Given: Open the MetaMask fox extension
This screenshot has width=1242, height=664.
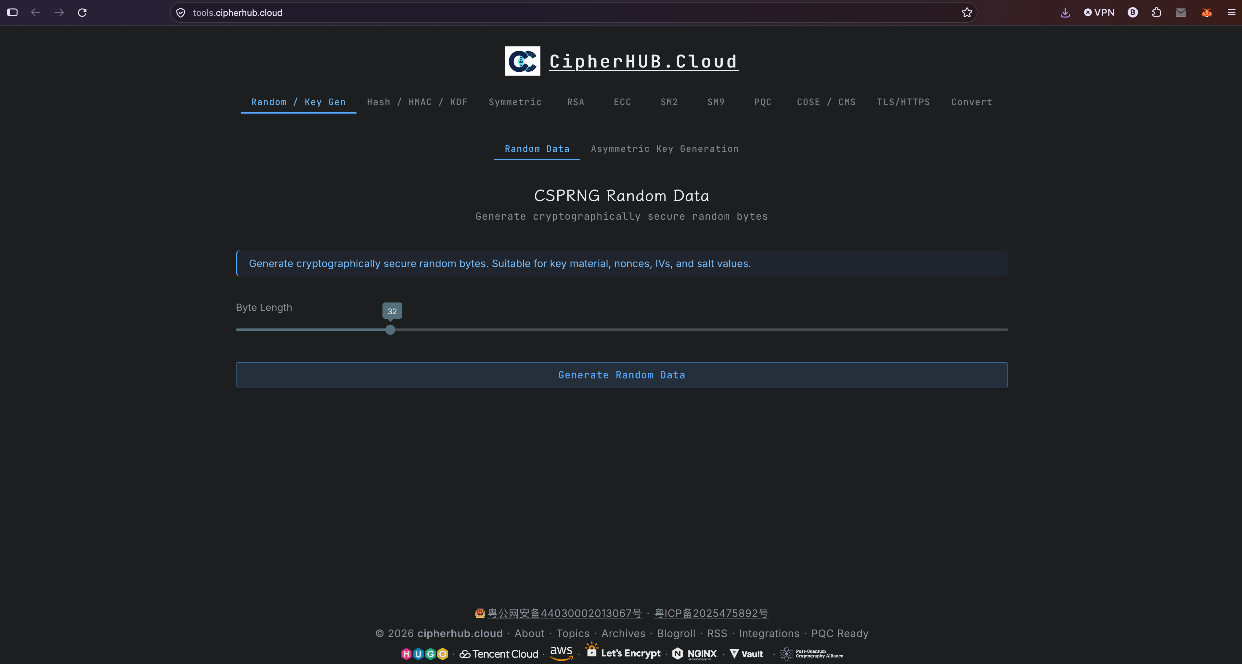Looking at the screenshot, I should click(1207, 13).
